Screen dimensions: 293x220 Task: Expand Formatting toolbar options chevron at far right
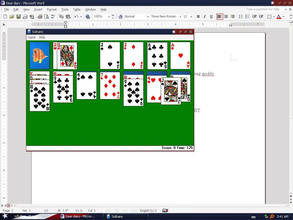291,16
